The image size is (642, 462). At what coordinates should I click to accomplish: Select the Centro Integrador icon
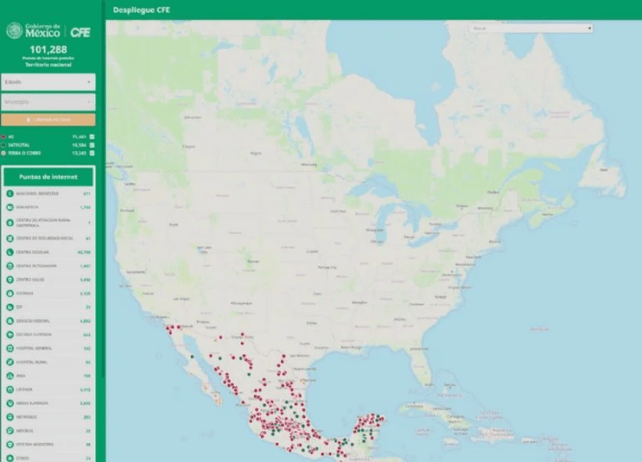click(10, 265)
